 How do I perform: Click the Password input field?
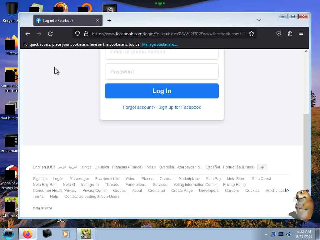(162, 72)
